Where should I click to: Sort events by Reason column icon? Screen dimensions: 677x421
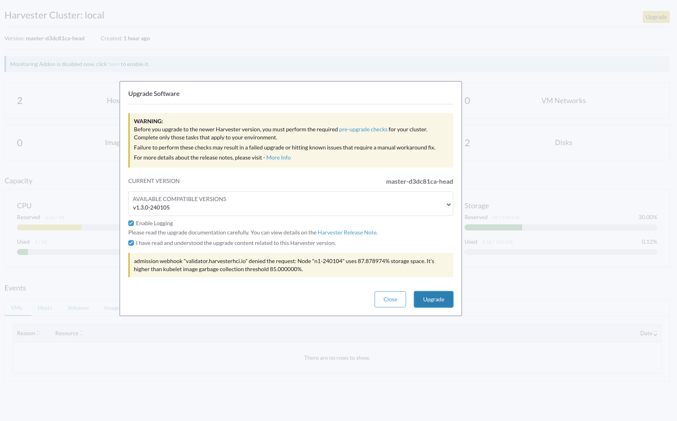(38, 333)
